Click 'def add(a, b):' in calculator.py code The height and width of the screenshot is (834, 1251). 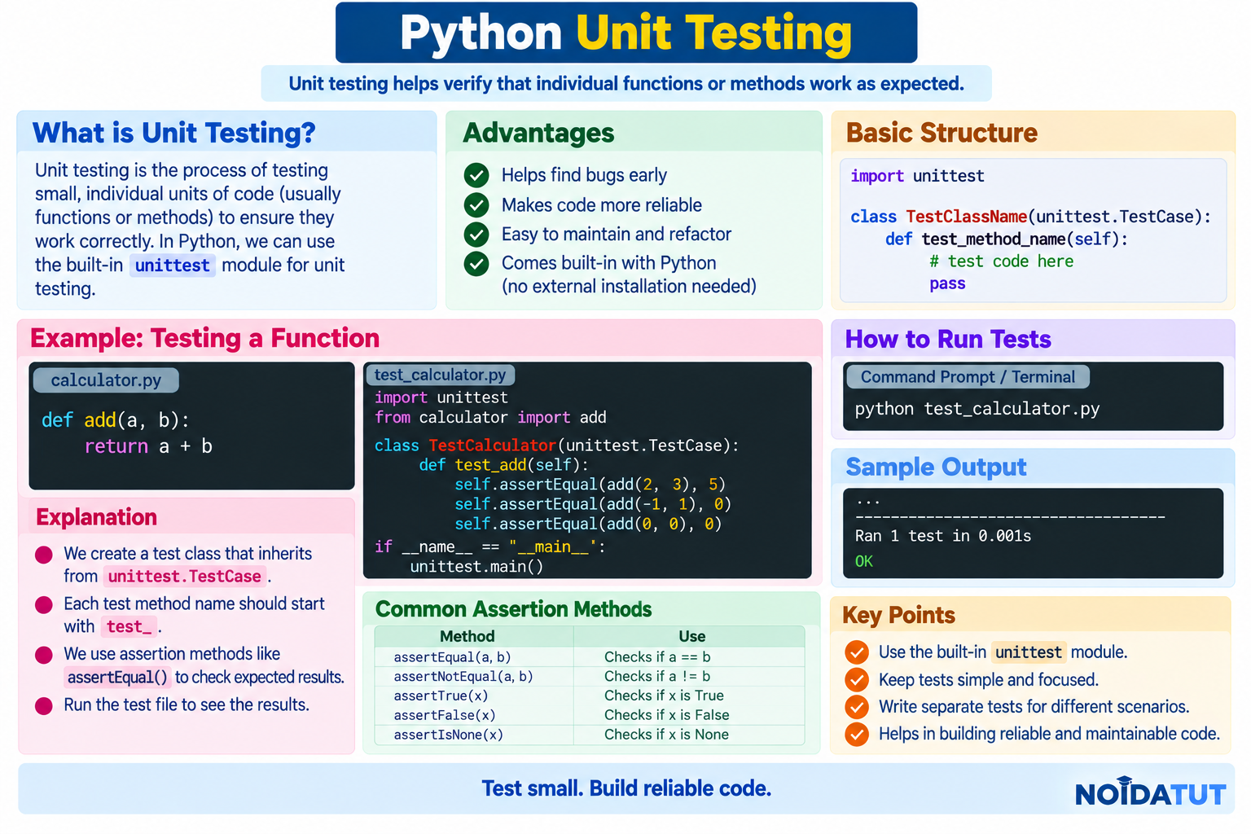[115, 420]
